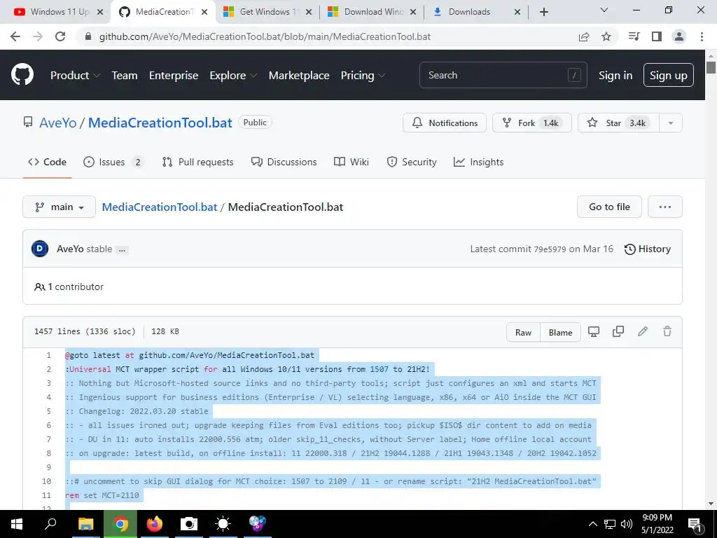Toggle Chrome side panel icon
Screen dimensions: 717x538
point(657,36)
